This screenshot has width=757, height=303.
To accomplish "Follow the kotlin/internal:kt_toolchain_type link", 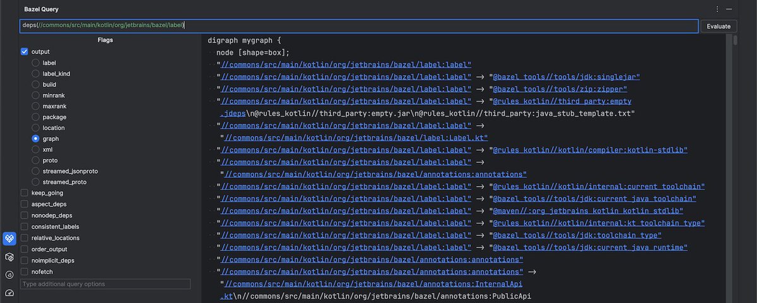I will pyautogui.click(x=599, y=223).
